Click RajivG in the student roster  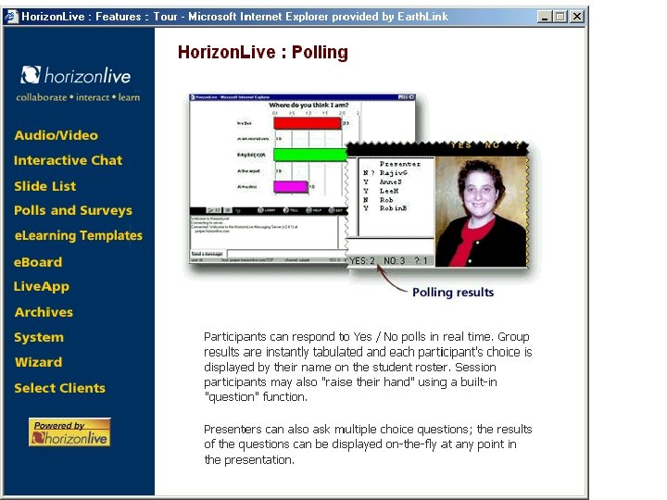pyautogui.click(x=394, y=173)
